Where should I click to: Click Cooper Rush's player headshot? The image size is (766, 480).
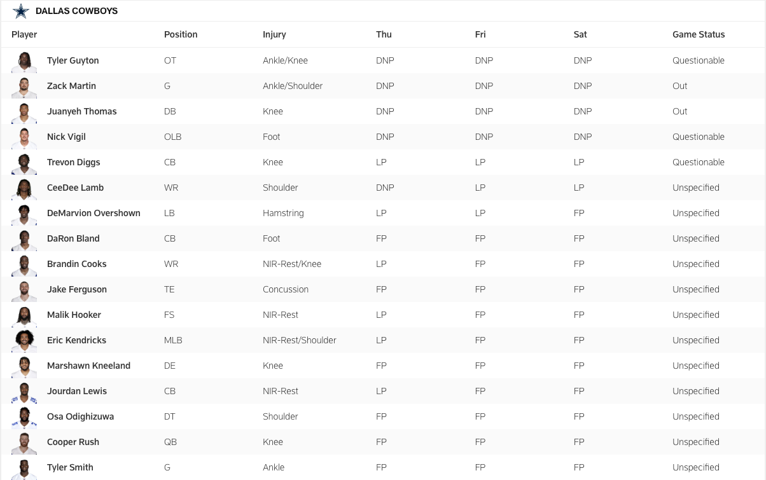(24, 442)
